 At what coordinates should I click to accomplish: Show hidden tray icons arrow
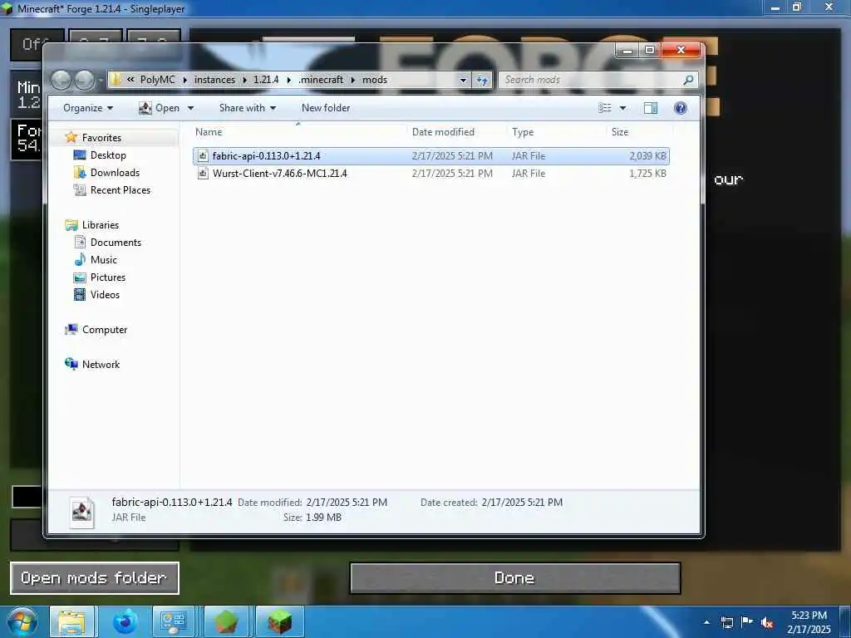(706, 622)
